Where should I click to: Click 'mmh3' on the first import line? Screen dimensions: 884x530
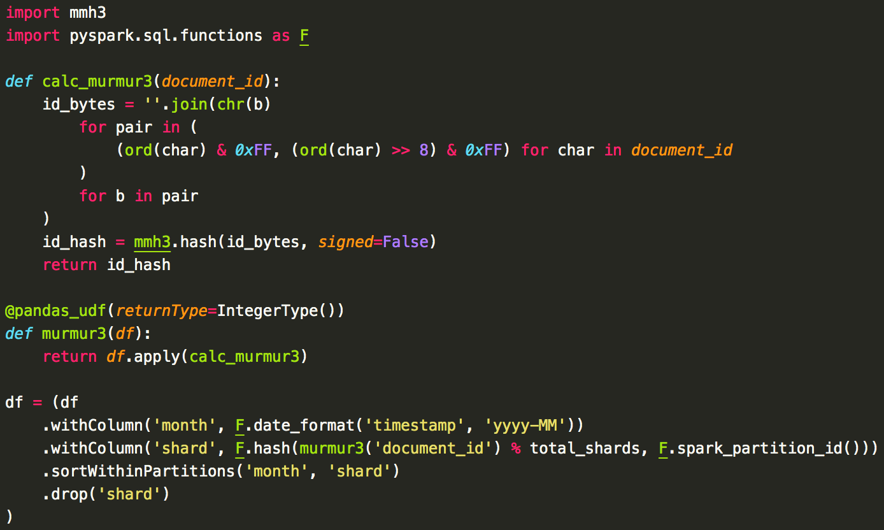(88, 12)
